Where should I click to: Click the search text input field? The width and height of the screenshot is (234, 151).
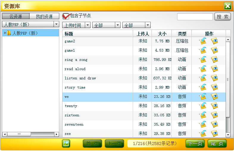pos(195,17)
